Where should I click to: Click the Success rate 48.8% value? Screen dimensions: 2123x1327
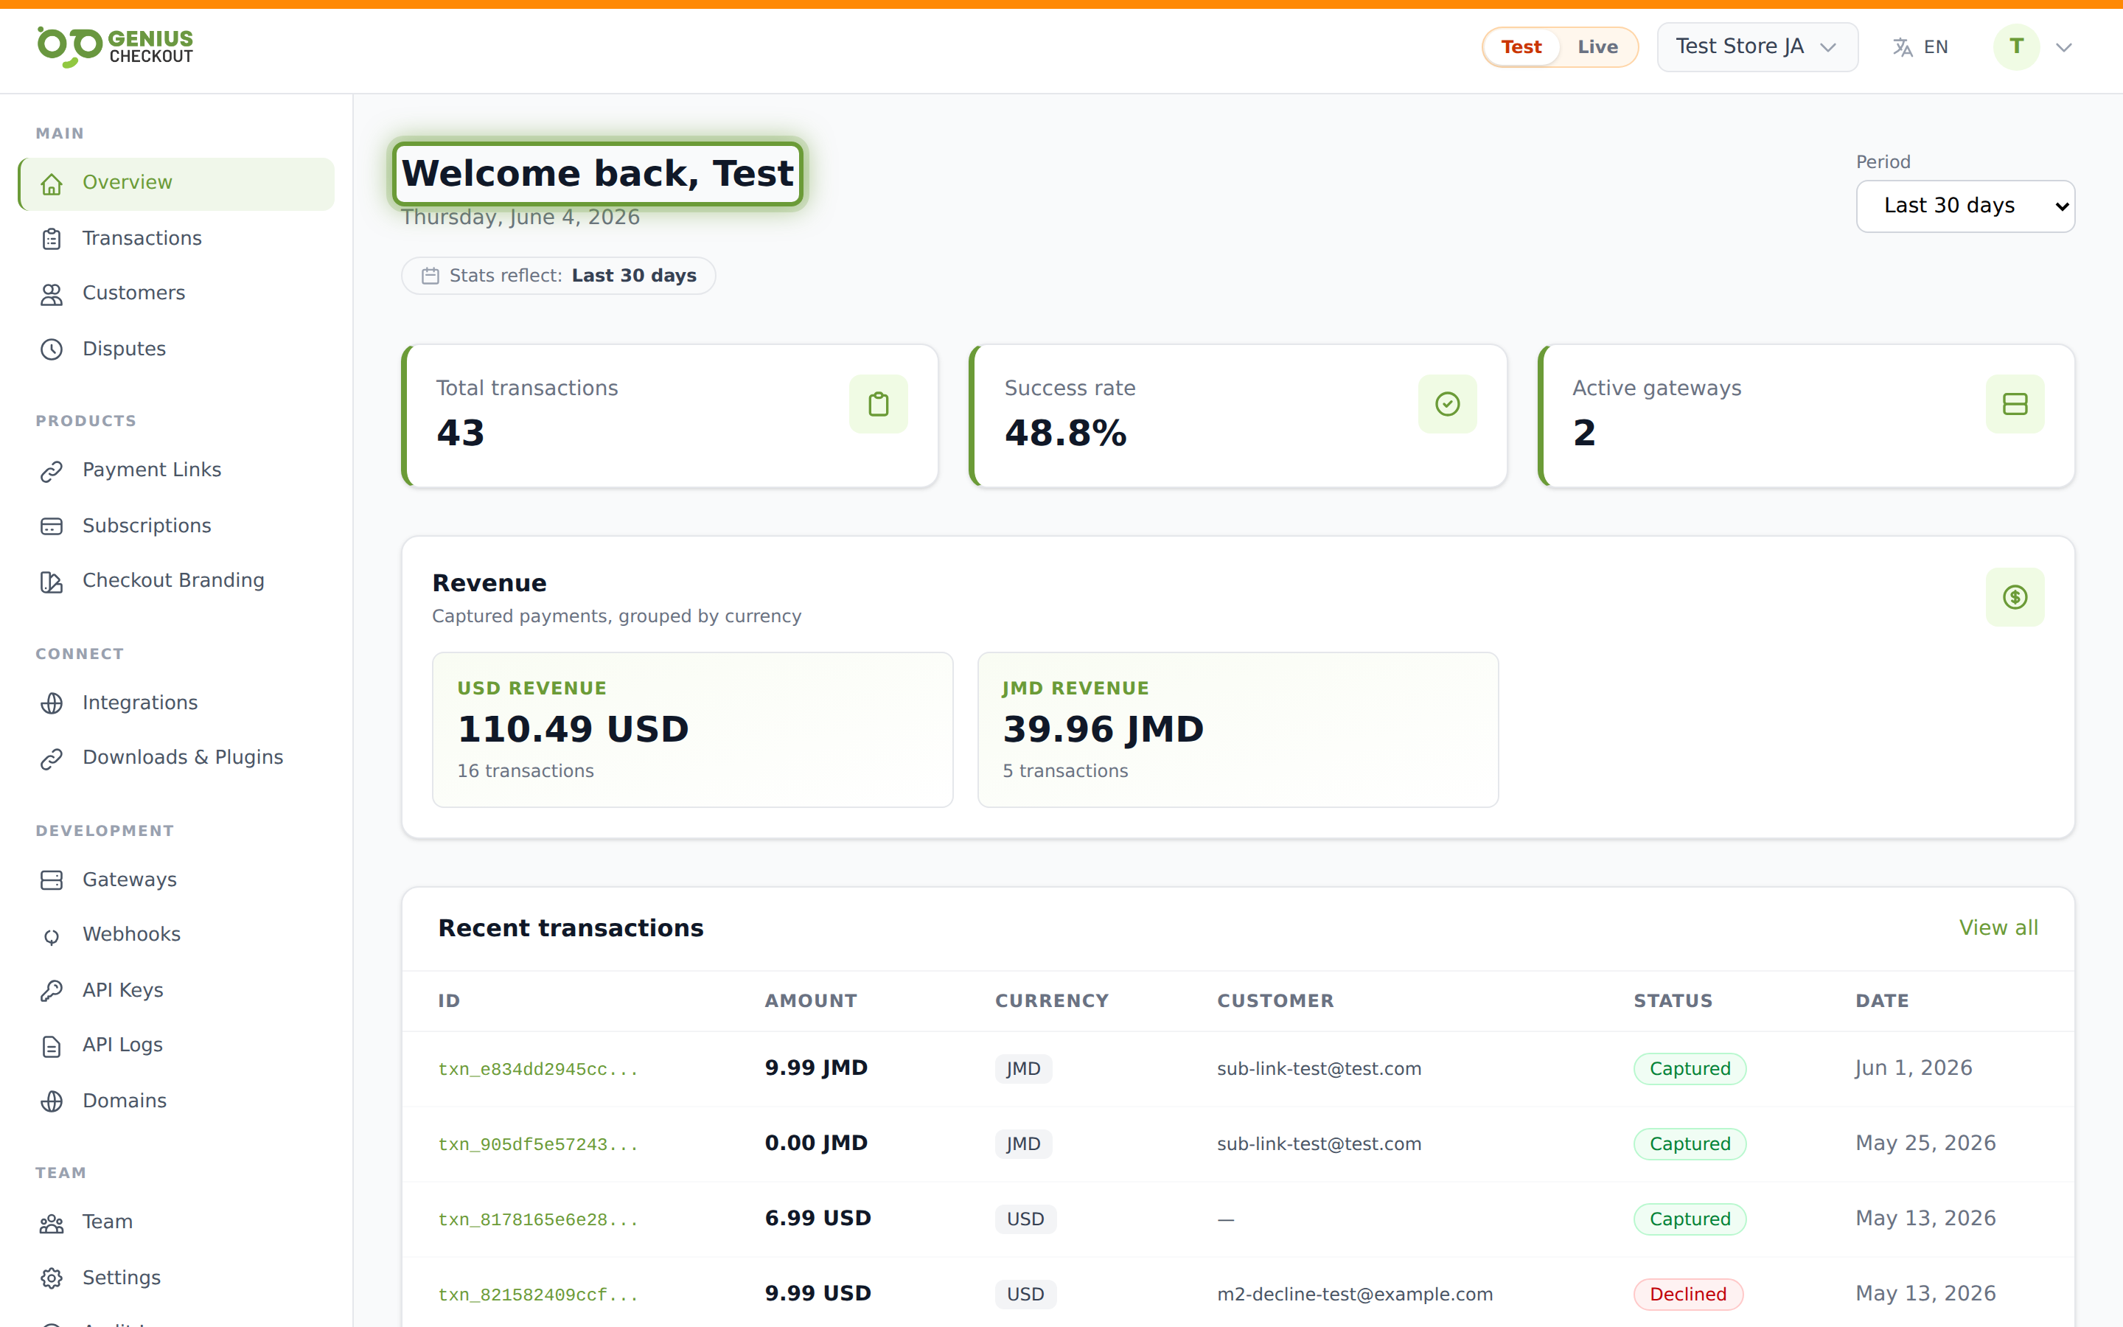click(x=1065, y=433)
